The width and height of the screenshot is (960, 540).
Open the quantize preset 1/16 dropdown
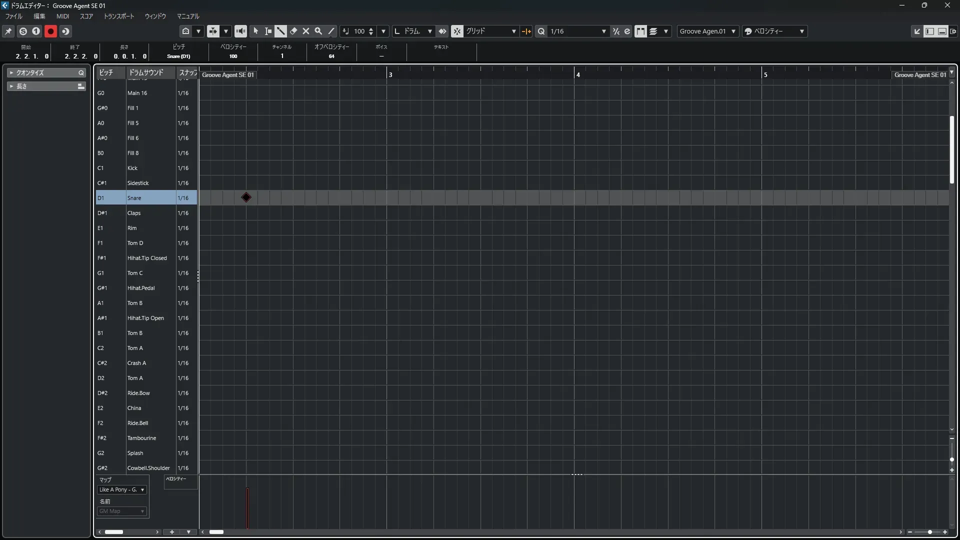[x=577, y=31]
